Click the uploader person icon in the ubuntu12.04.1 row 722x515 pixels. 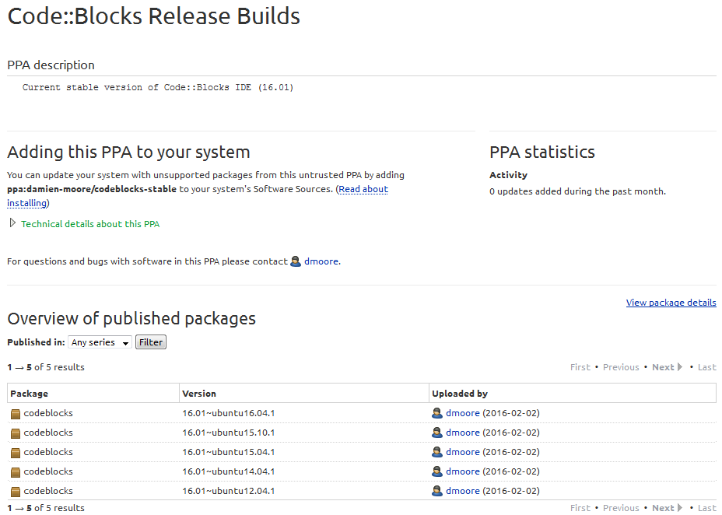437,491
